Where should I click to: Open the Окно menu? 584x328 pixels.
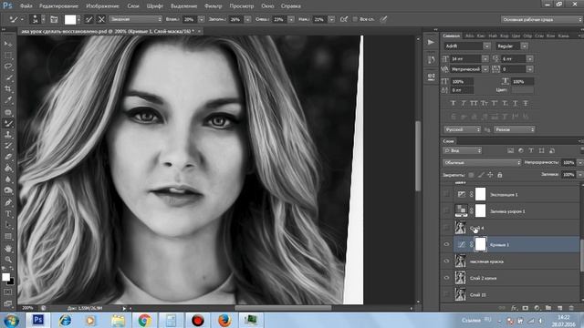[x=267, y=6]
